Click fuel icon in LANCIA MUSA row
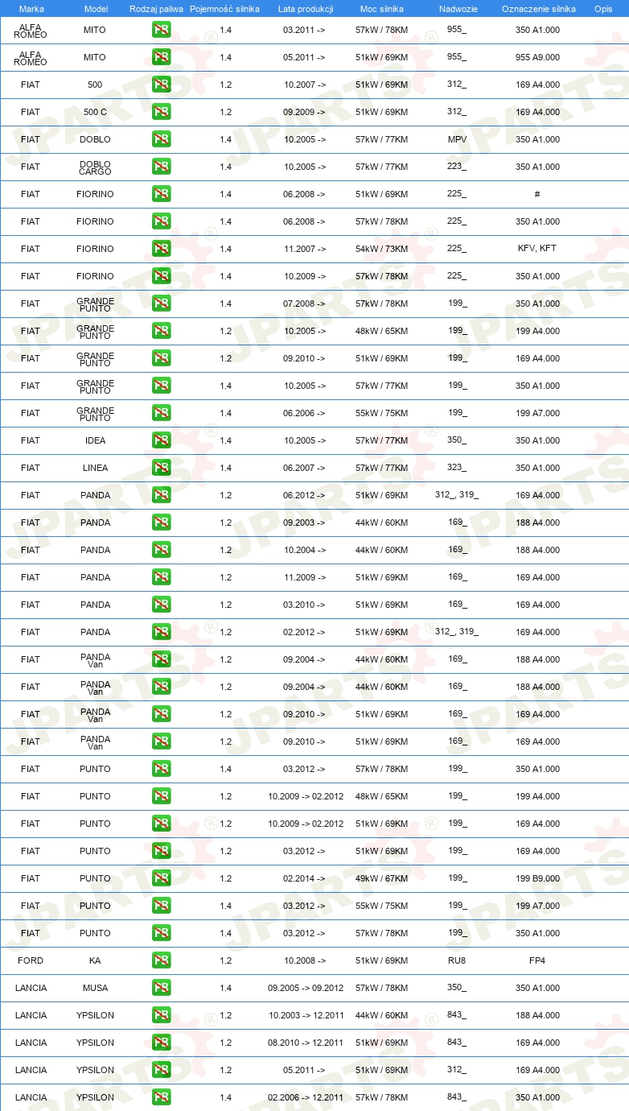The height and width of the screenshot is (1111, 629). (161, 989)
